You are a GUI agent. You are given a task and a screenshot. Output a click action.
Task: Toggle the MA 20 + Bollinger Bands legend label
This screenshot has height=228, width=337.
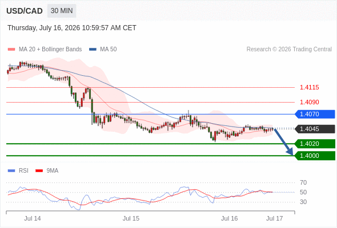(50, 50)
